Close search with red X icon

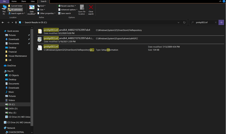[91, 10]
